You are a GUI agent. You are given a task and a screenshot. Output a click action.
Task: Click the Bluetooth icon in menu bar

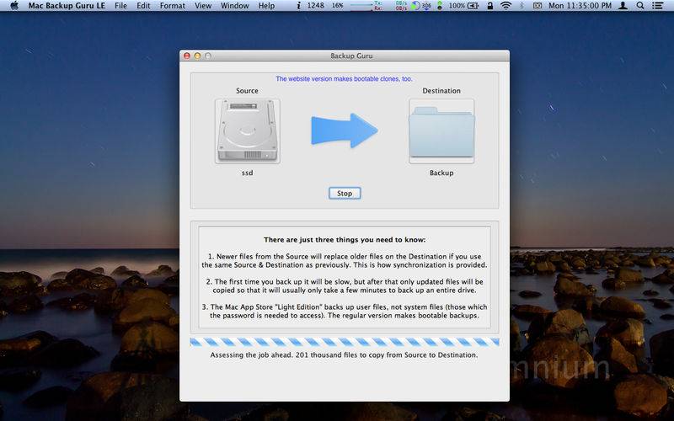pos(522,6)
